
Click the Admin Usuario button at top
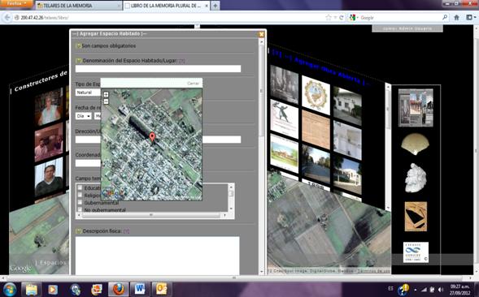pyautogui.click(x=407, y=28)
